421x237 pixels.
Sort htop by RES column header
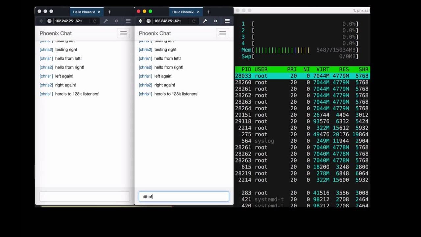click(x=344, y=69)
